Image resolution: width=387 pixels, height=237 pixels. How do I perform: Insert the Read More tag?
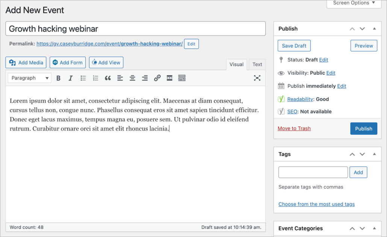click(169, 78)
